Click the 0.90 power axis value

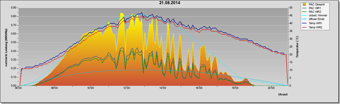point(14,8)
